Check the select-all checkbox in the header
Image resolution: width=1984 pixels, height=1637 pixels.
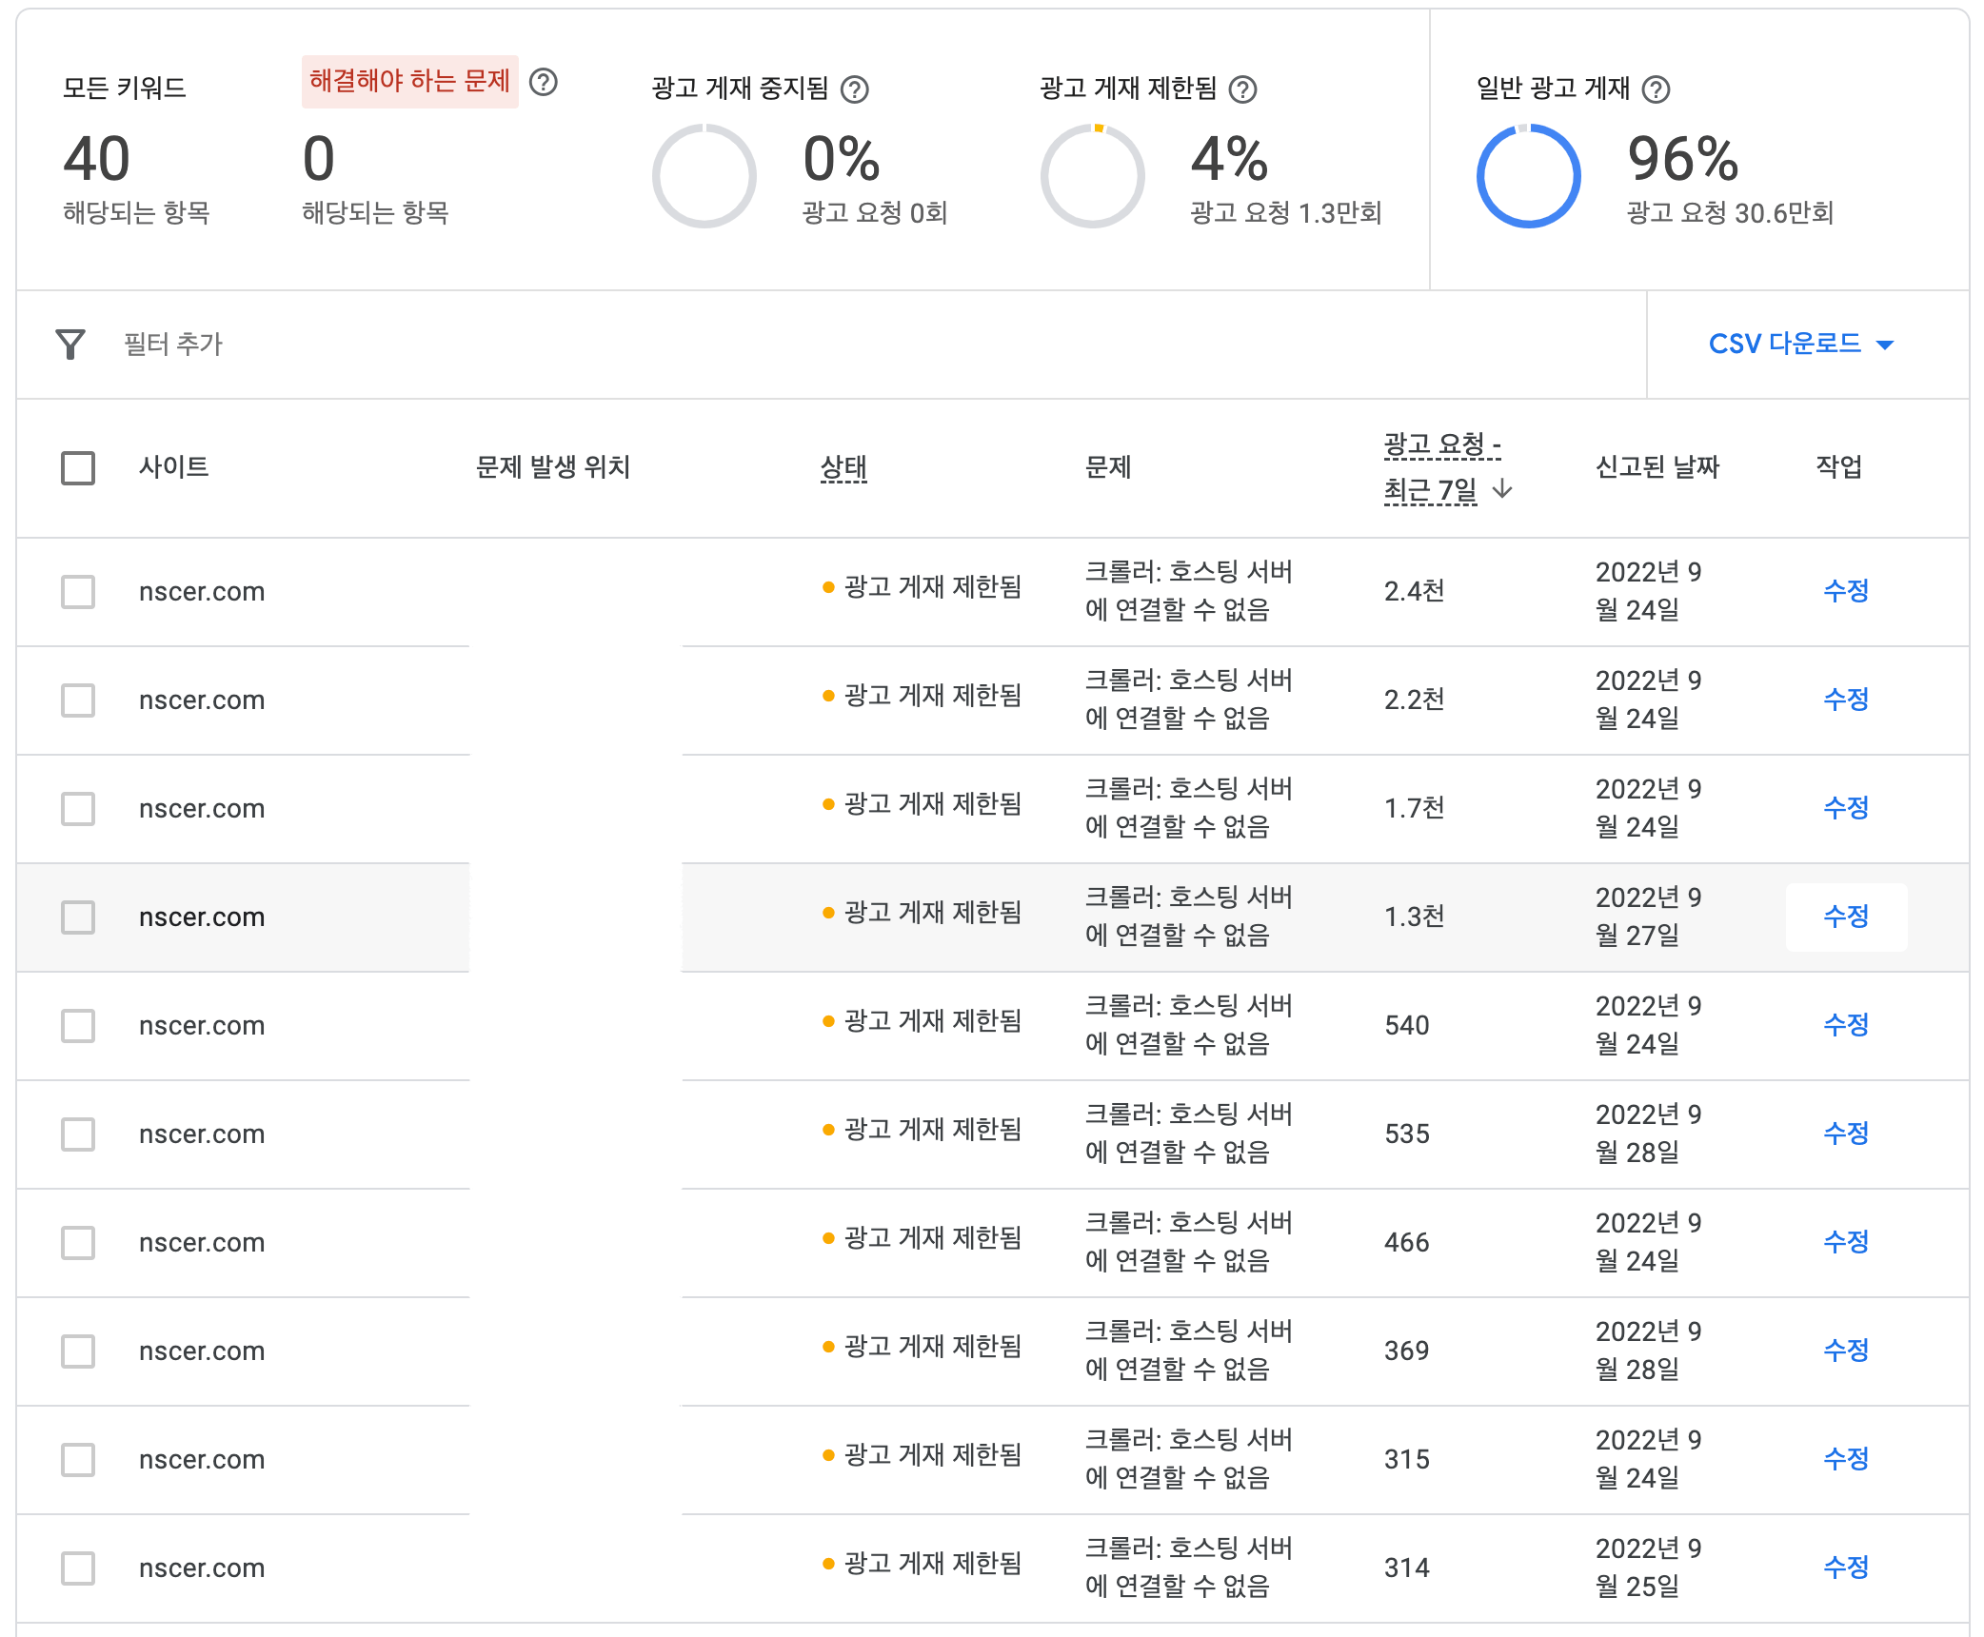coord(77,467)
